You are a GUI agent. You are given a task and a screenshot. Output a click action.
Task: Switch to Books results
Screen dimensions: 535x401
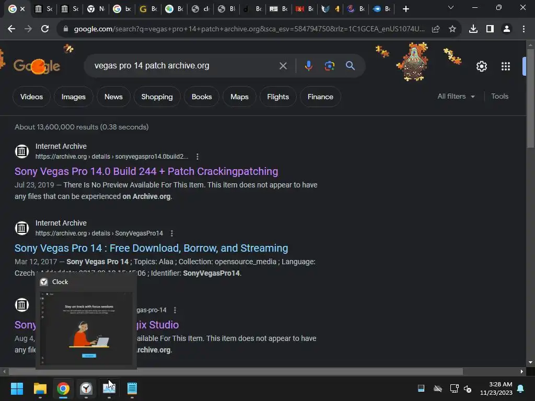pyautogui.click(x=202, y=97)
